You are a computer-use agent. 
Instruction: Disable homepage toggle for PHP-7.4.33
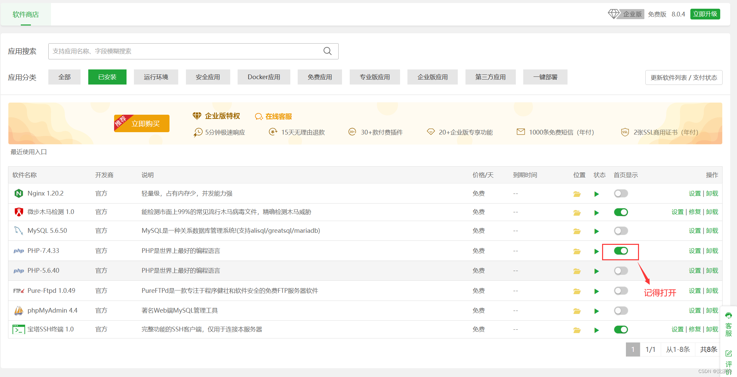621,251
